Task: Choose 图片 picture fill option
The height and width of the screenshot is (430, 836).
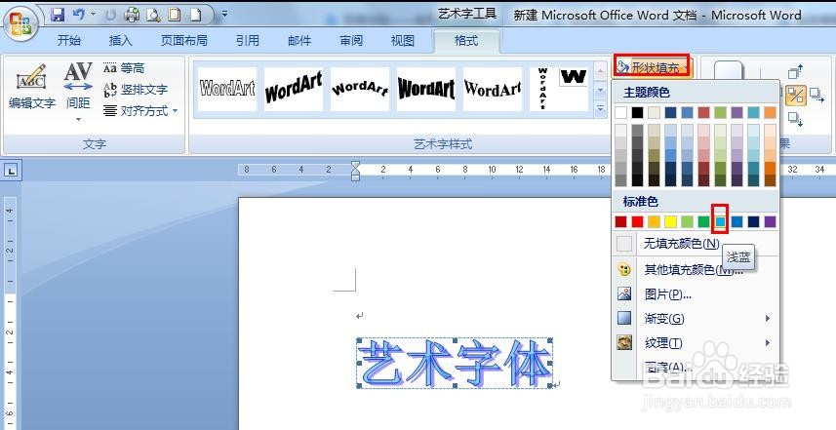Action: (697, 294)
